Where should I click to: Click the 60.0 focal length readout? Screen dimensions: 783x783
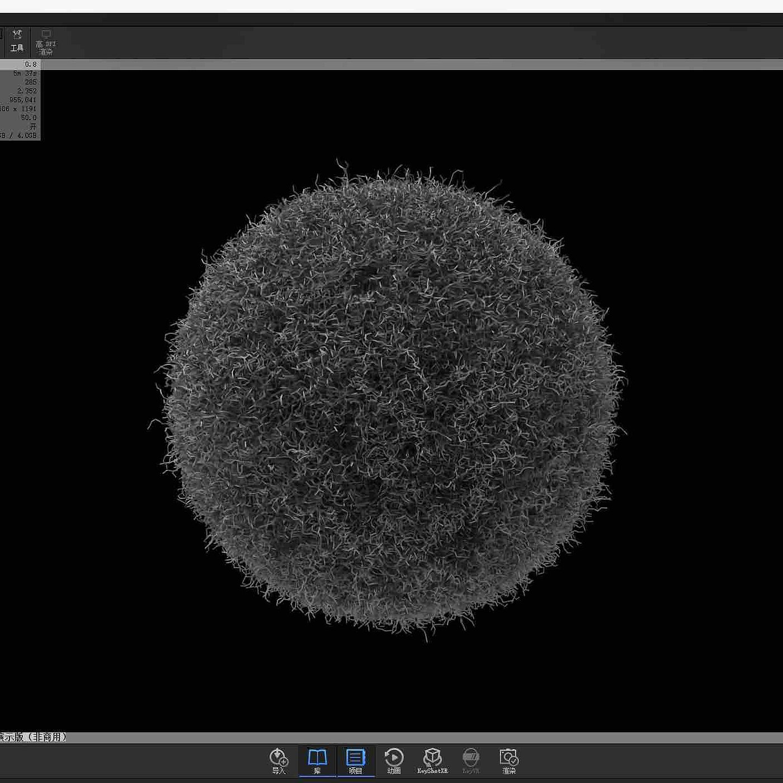coord(29,118)
